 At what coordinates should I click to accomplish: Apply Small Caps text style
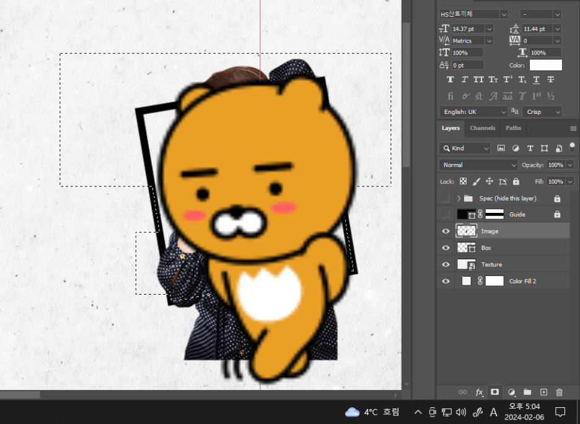(x=493, y=79)
